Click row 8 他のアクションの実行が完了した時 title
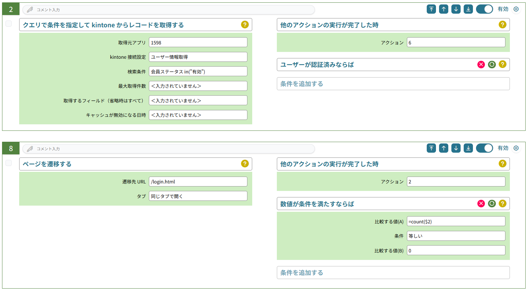Screen dimensions: 527x291 329,164
